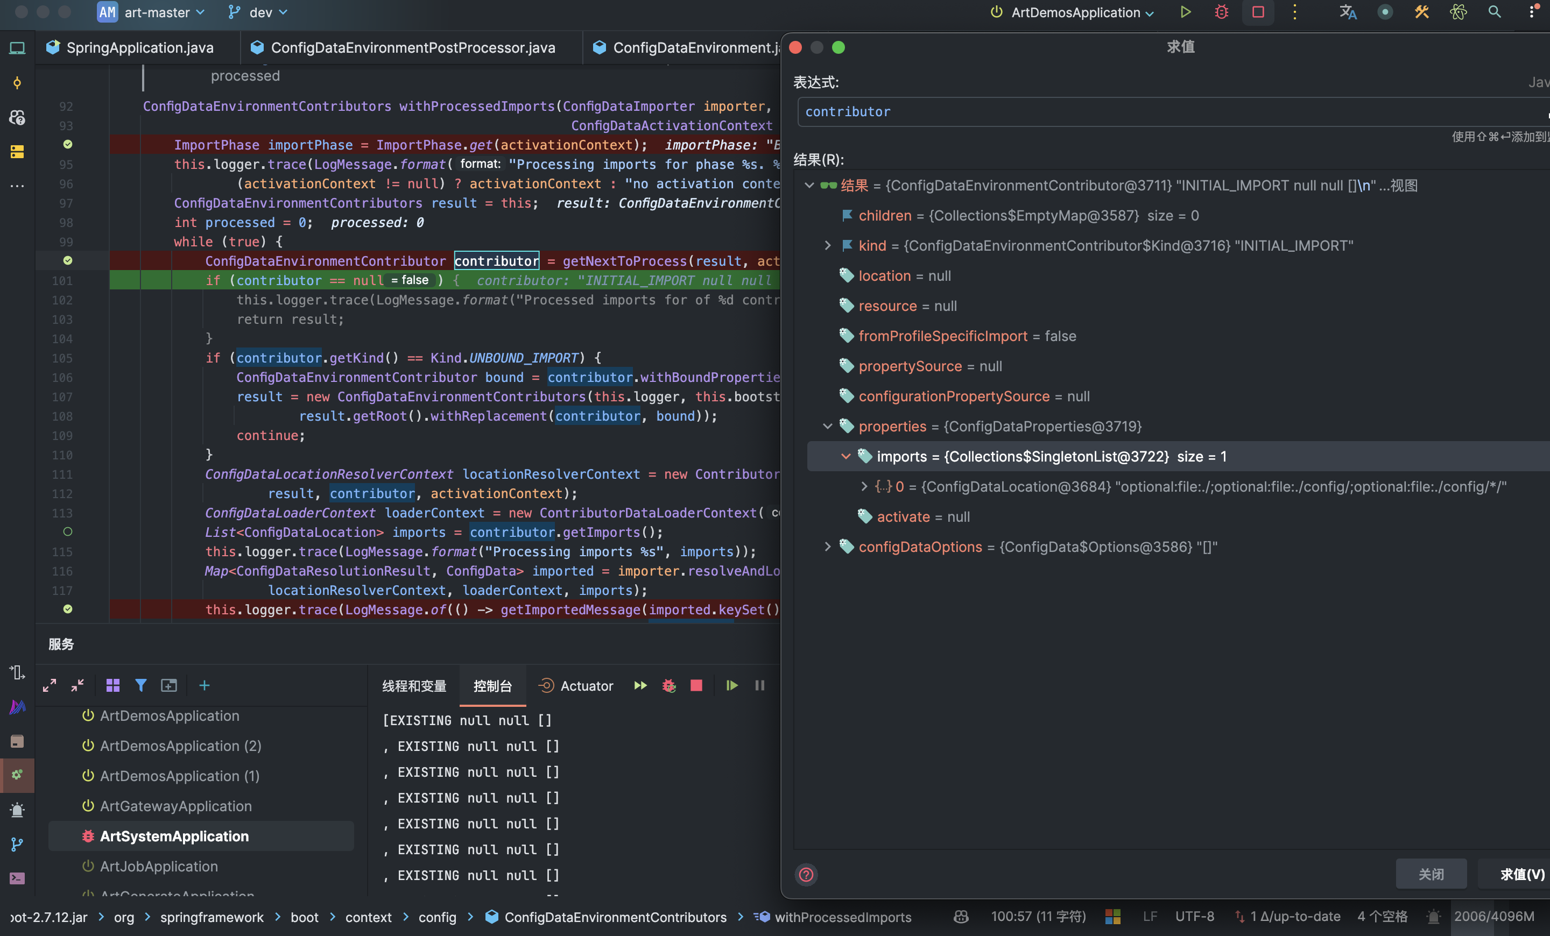Open the dev branch dropdown
The width and height of the screenshot is (1550, 936).
click(x=259, y=12)
